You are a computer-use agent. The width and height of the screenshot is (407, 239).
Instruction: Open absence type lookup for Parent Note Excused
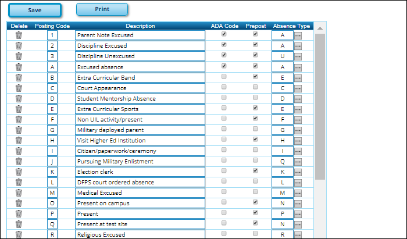coord(298,35)
